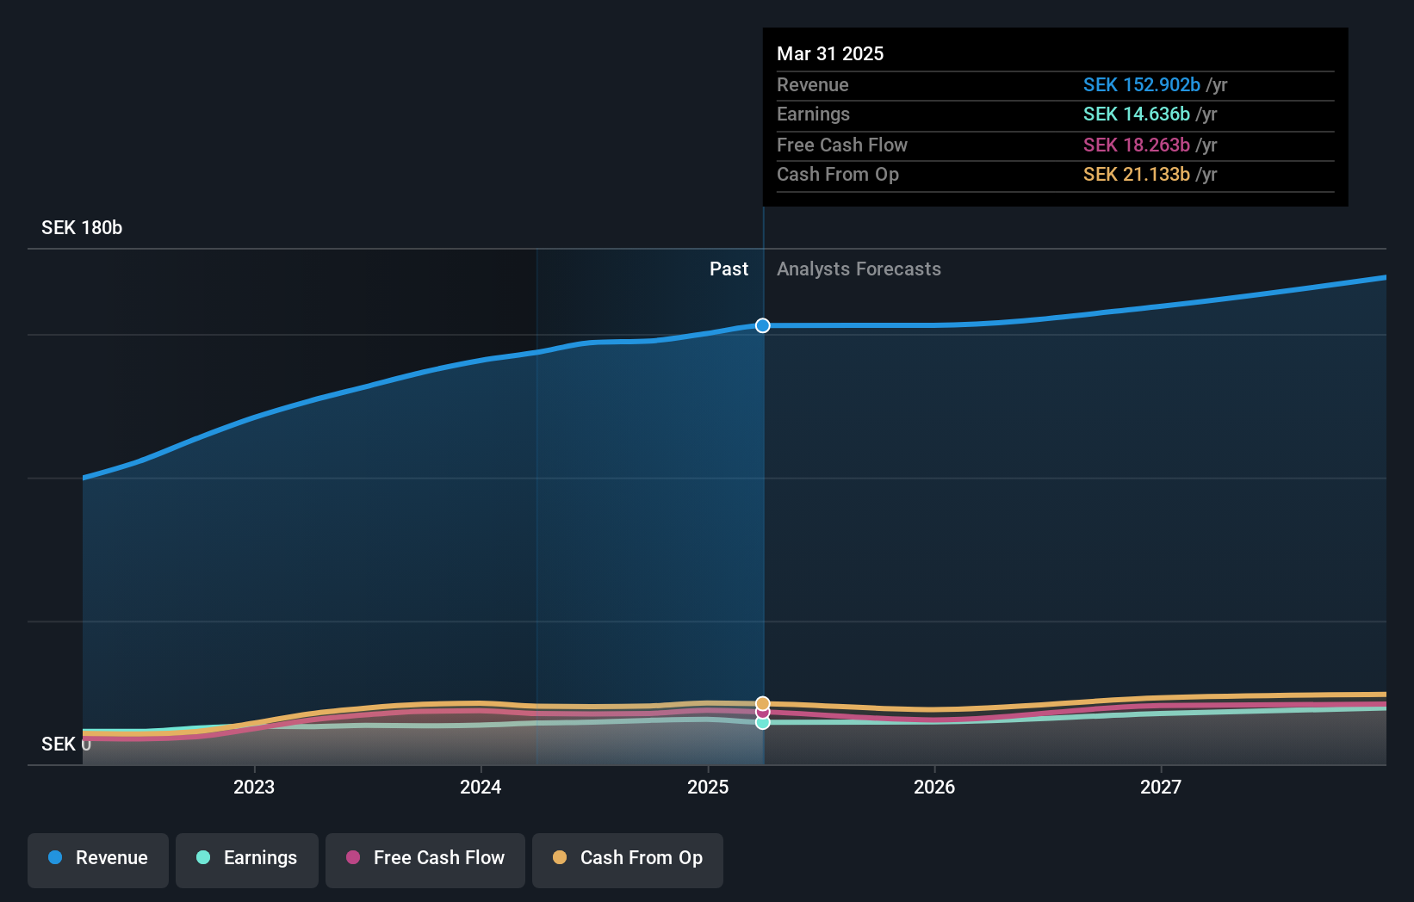The width and height of the screenshot is (1414, 902).
Task: Click the Free Cash Flow label in tooltip
Action: 842,145
